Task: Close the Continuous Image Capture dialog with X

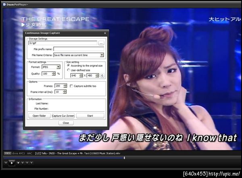Action: coord(105,33)
